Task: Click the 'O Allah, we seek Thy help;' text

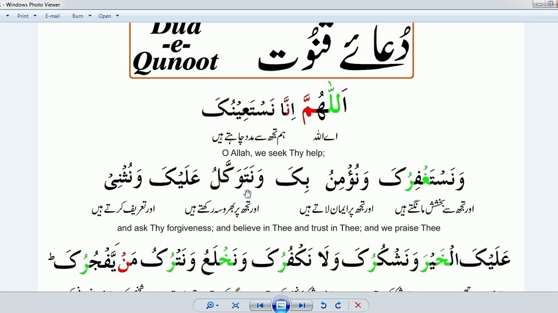Action: [273, 153]
